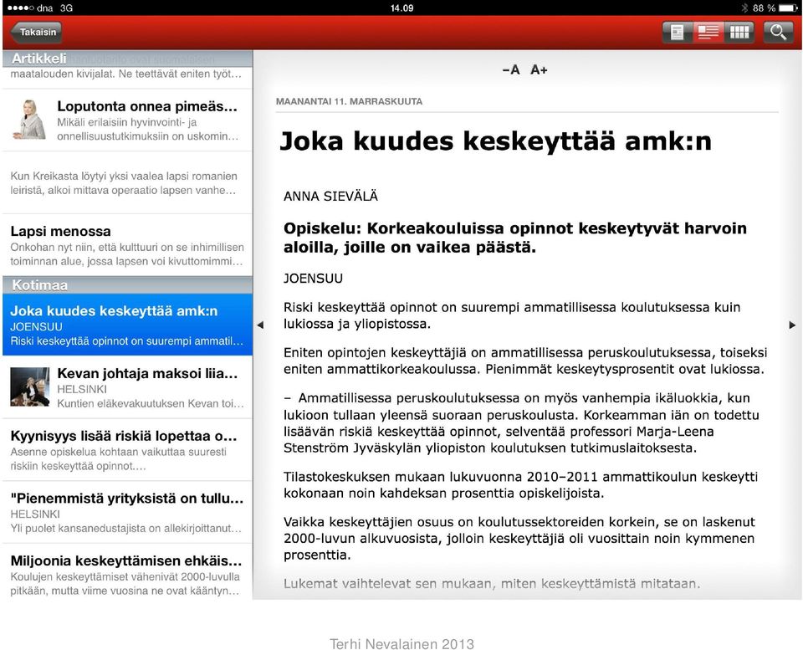Tap the bold lead paragraph starting 'Opiskelu:'

pyautogui.click(x=515, y=238)
